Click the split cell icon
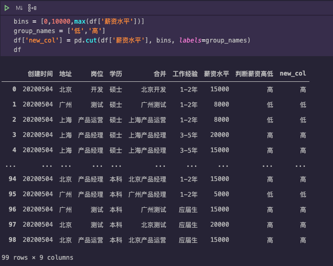The height and width of the screenshot is (266, 333). coord(33,8)
